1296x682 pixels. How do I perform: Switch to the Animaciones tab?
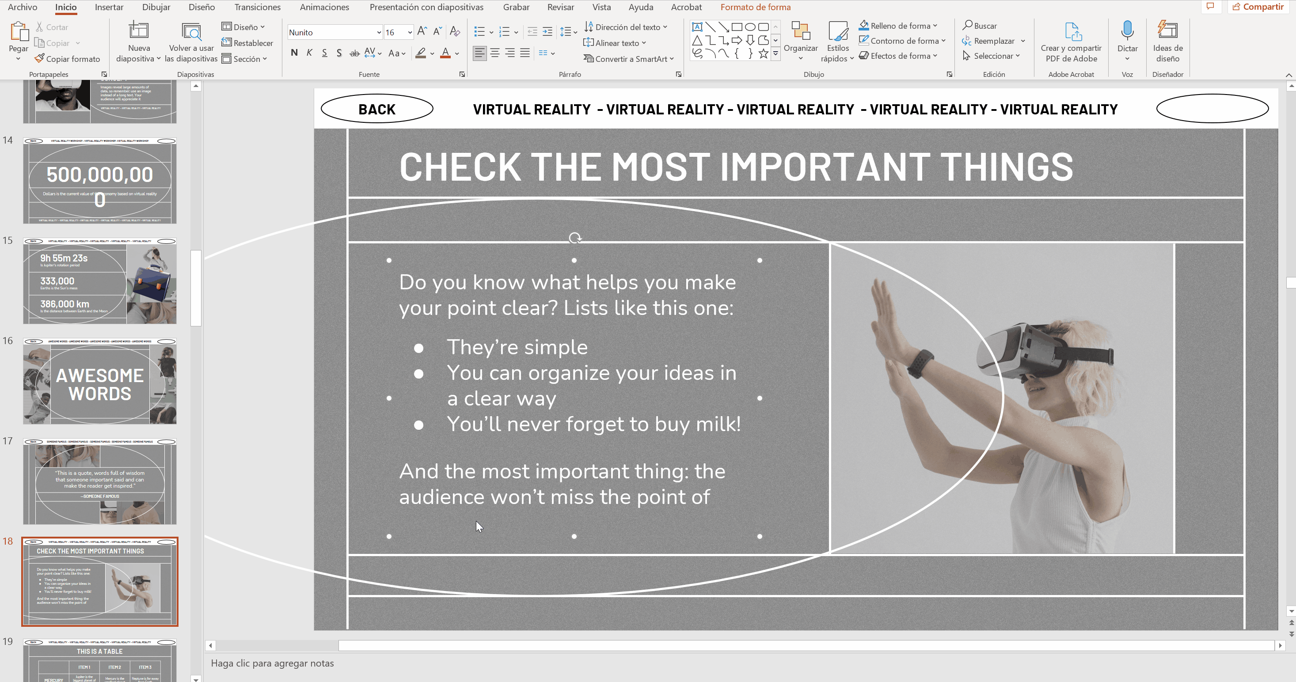pos(324,7)
